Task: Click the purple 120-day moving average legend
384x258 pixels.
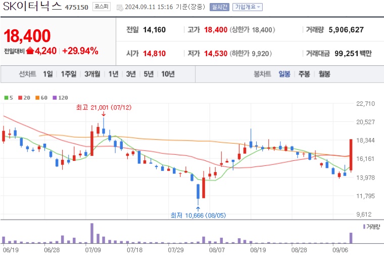Action: click(60, 98)
